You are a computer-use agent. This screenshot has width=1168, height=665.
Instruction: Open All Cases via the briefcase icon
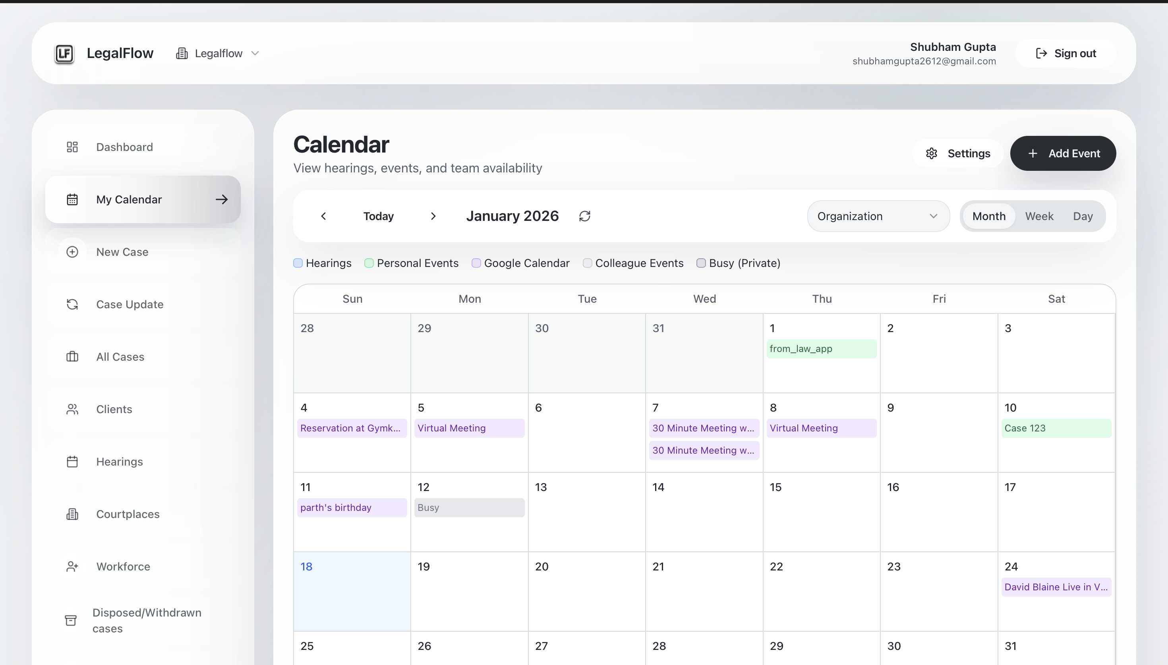coord(73,357)
